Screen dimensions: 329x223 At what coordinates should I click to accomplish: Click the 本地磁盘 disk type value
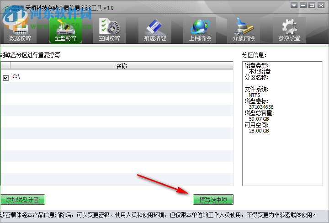(260, 72)
